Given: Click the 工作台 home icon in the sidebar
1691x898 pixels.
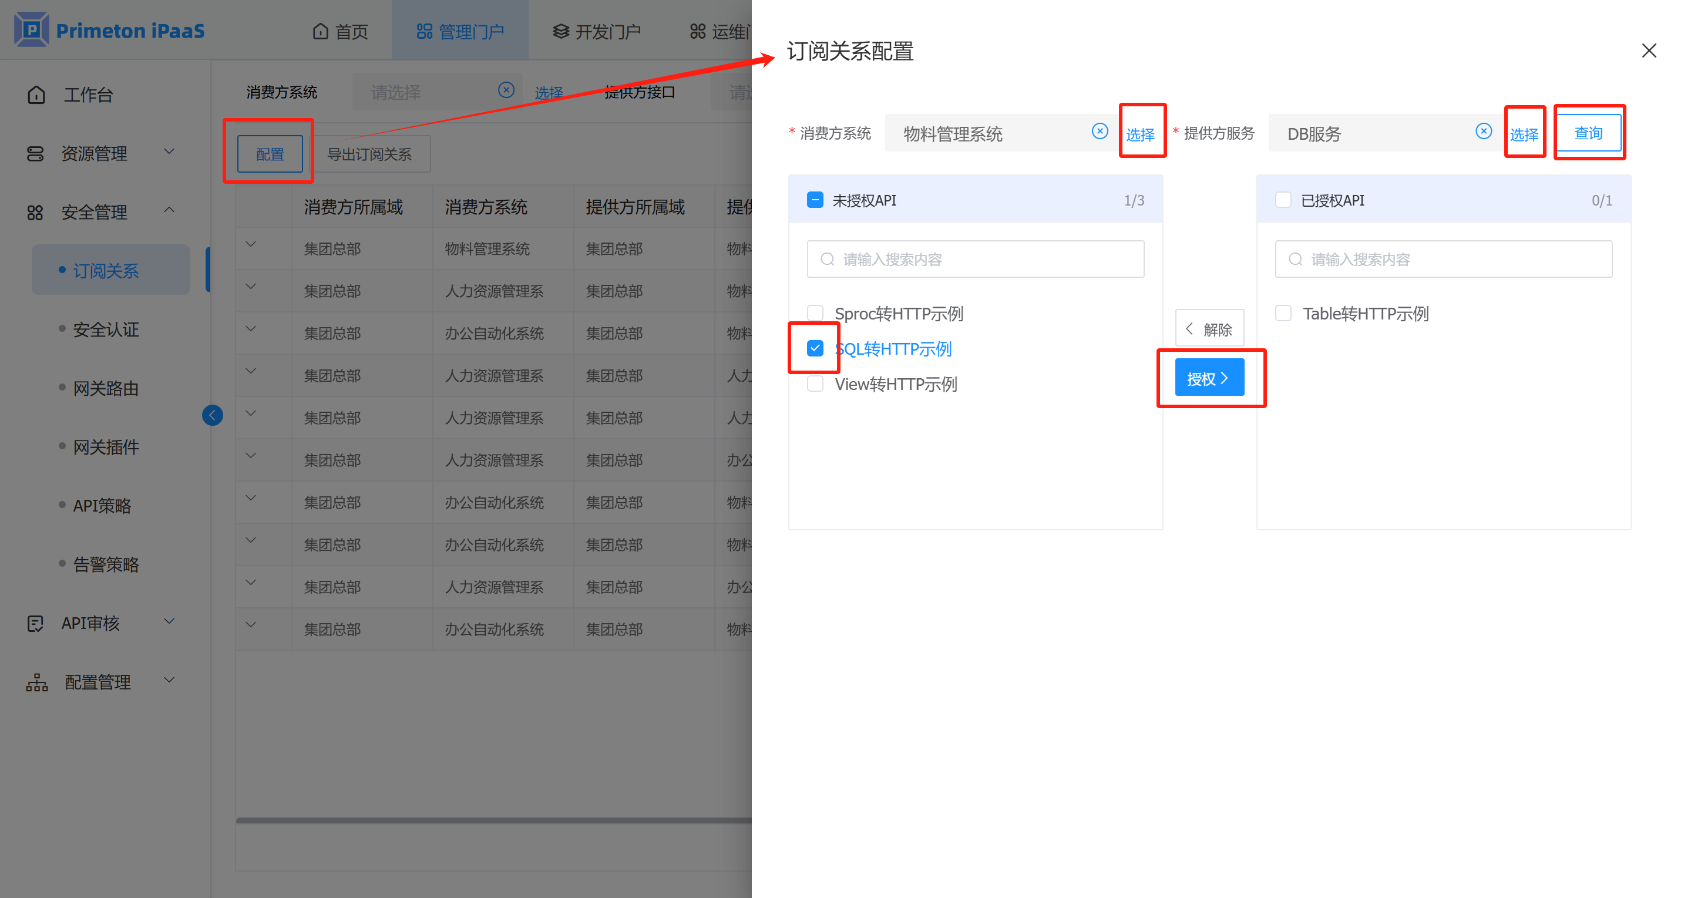Looking at the screenshot, I should [x=37, y=95].
